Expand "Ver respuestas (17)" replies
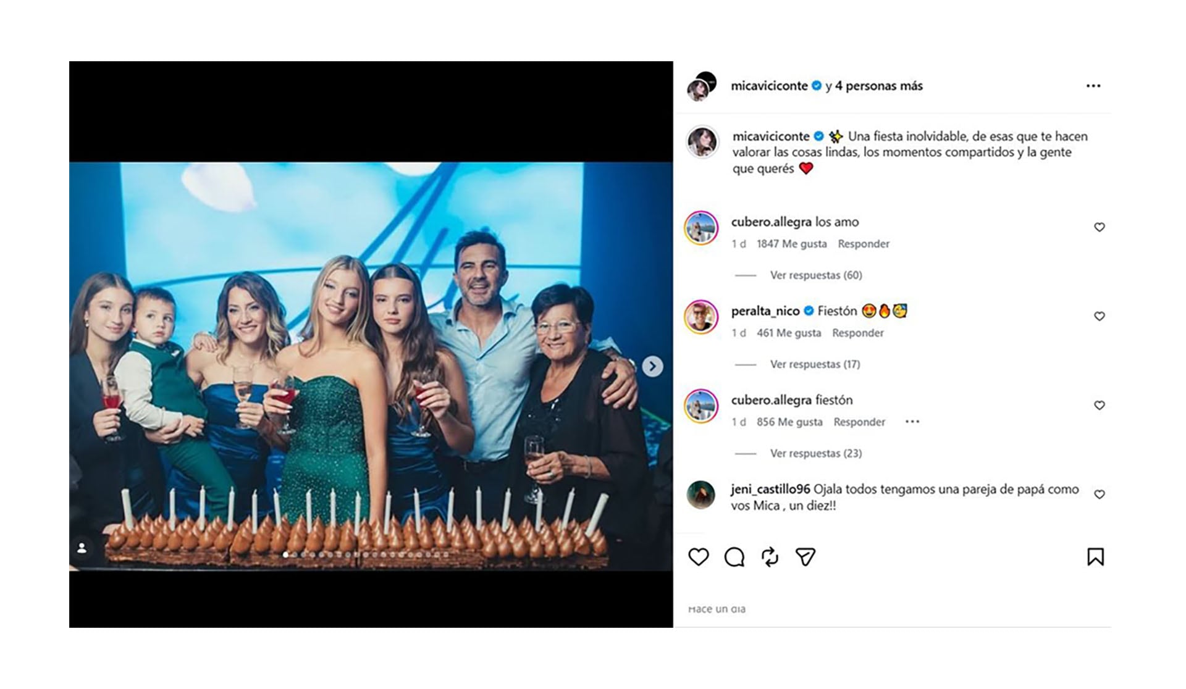The height and width of the screenshot is (689, 1186). pyautogui.click(x=815, y=364)
